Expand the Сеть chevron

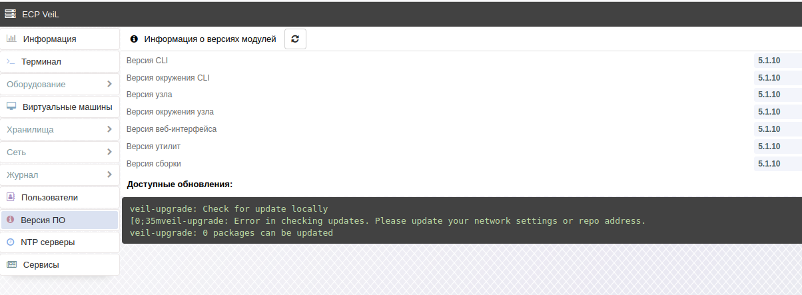coord(109,152)
